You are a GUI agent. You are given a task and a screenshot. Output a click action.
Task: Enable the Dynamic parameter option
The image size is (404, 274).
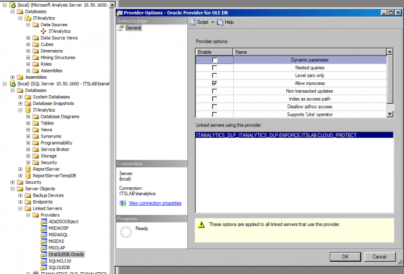(214, 60)
